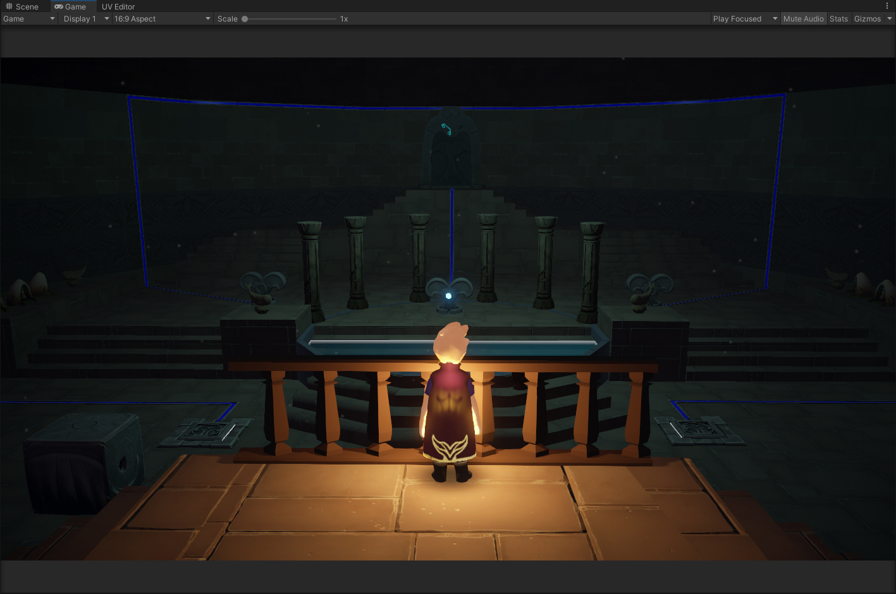Click the left floor pressure plate

[x=204, y=432]
